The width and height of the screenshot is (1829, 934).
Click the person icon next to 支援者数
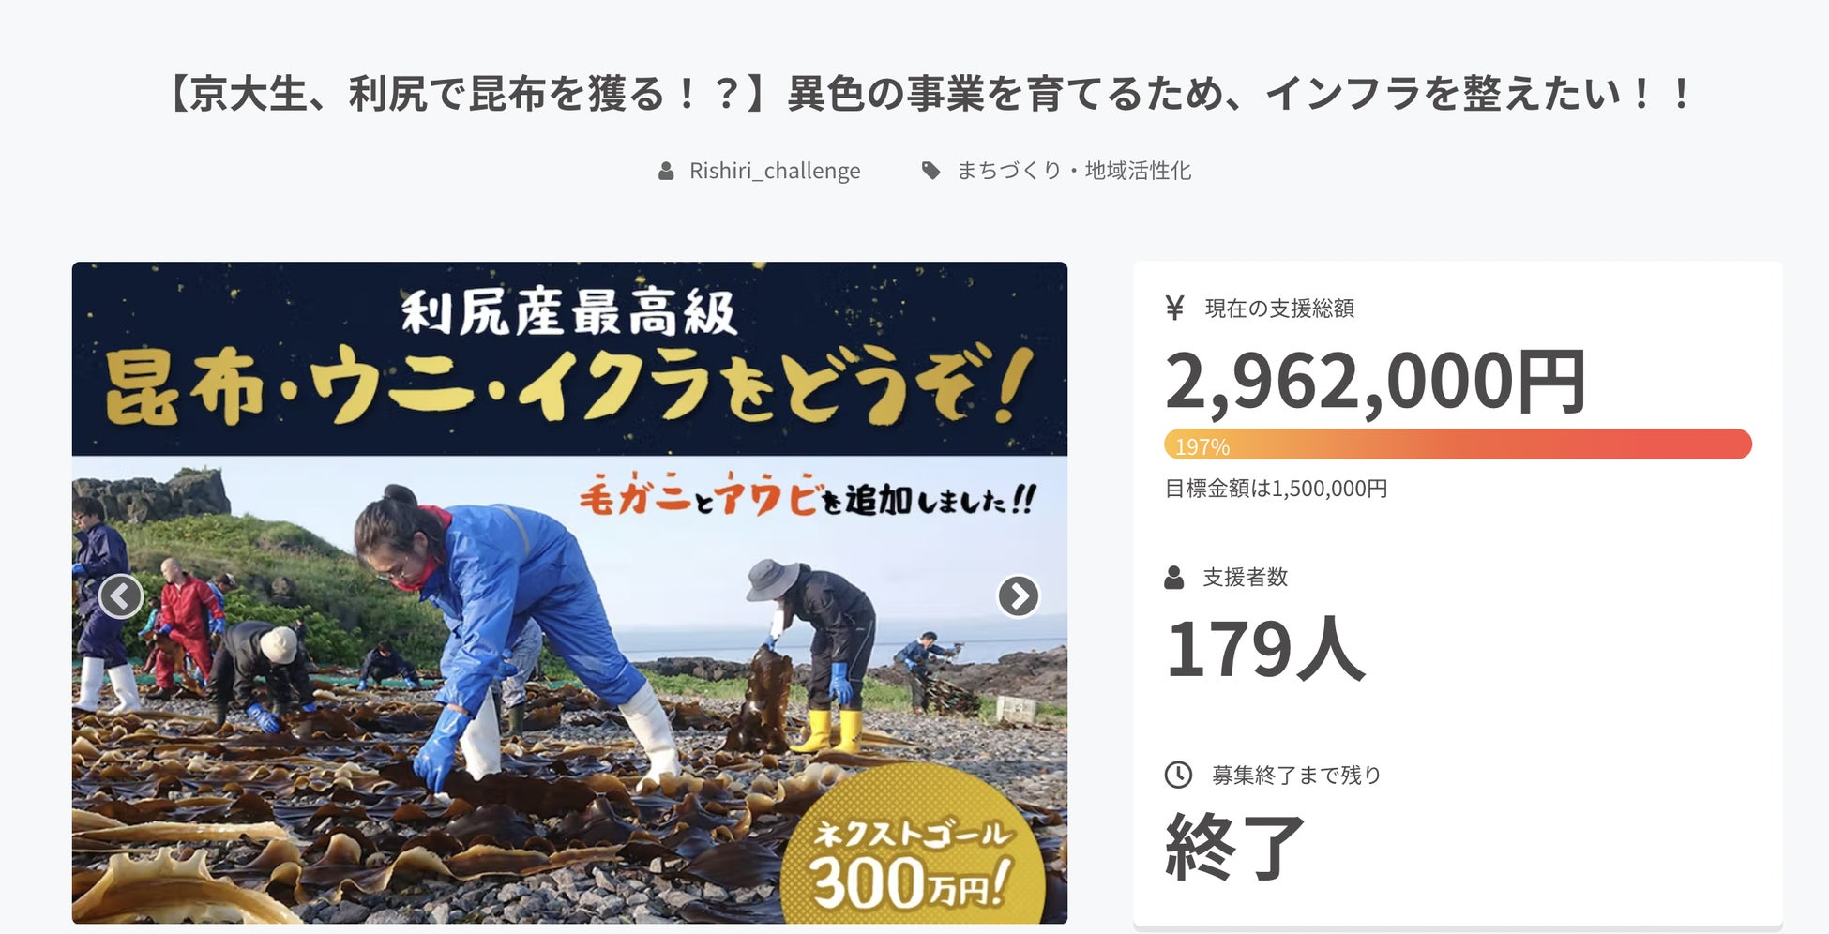pos(1174,578)
